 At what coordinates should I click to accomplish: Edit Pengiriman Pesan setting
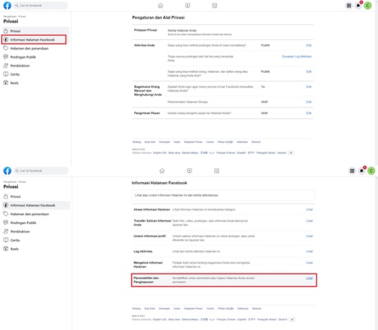pos(309,113)
